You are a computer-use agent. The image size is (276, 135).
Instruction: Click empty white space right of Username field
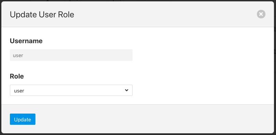coord(202,55)
